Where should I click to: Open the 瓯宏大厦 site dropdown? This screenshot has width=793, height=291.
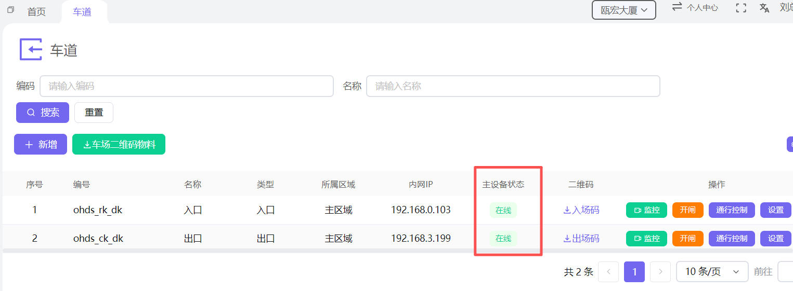pyautogui.click(x=623, y=10)
